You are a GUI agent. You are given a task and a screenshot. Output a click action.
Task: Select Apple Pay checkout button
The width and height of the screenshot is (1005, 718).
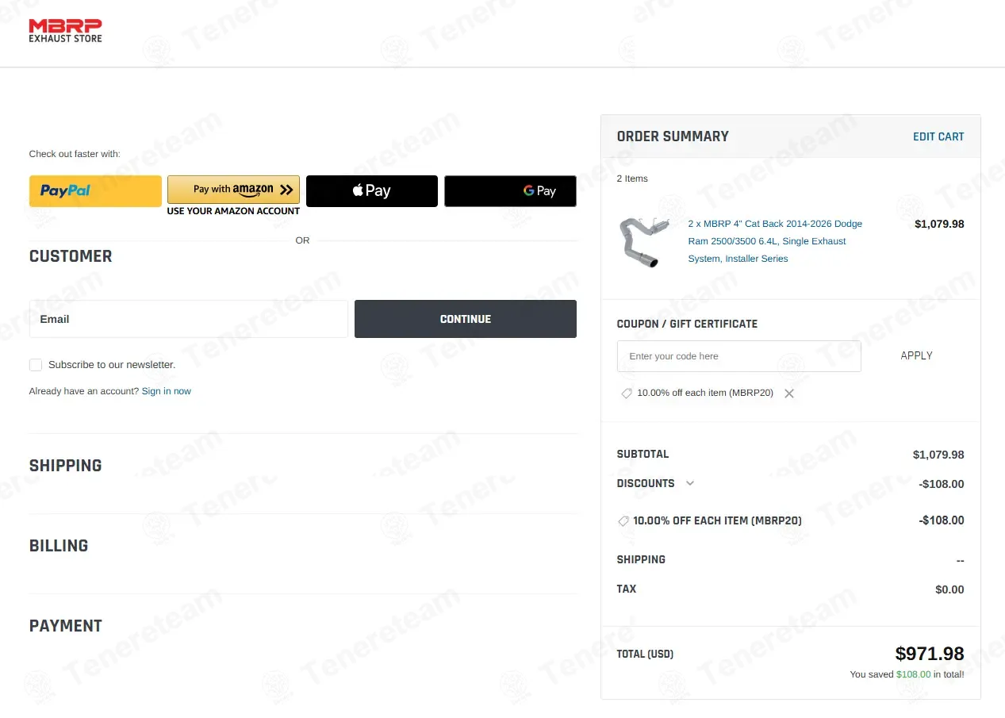pyautogui.click(x=372, y=191)
